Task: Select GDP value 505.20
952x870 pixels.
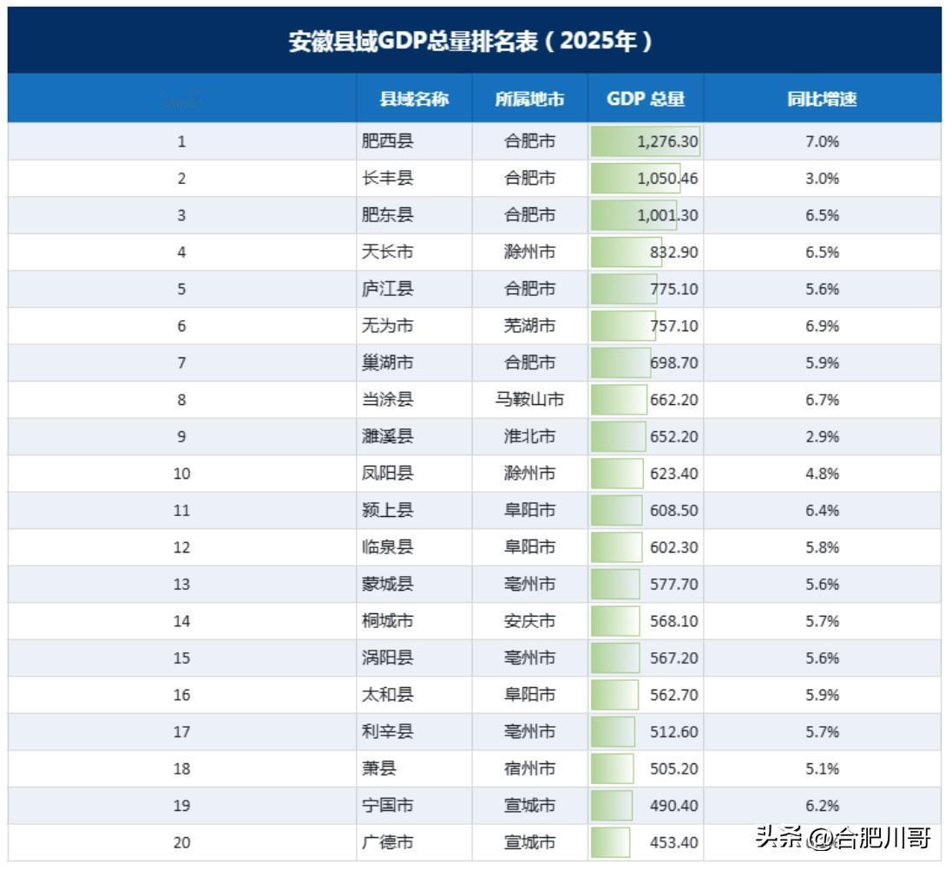Action: coord(674,769)
